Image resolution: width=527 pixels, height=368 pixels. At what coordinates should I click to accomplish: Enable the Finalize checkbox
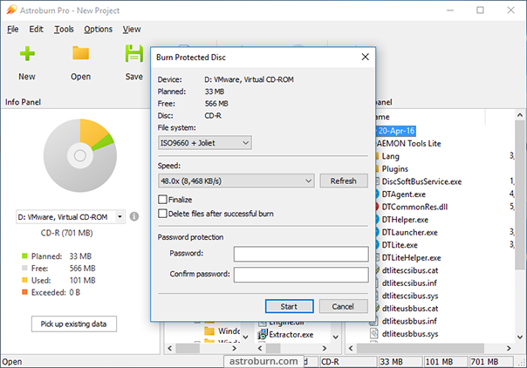point(162,200)
